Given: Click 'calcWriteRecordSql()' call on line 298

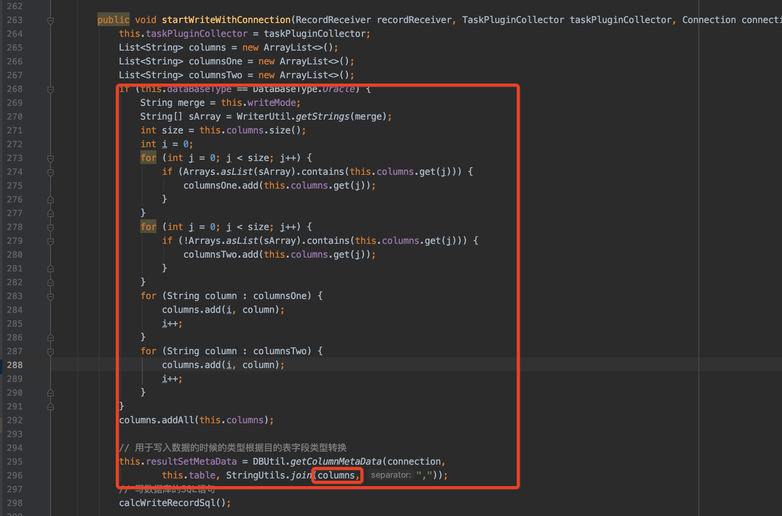Looking at the screenshot, I should pos(172,503).
